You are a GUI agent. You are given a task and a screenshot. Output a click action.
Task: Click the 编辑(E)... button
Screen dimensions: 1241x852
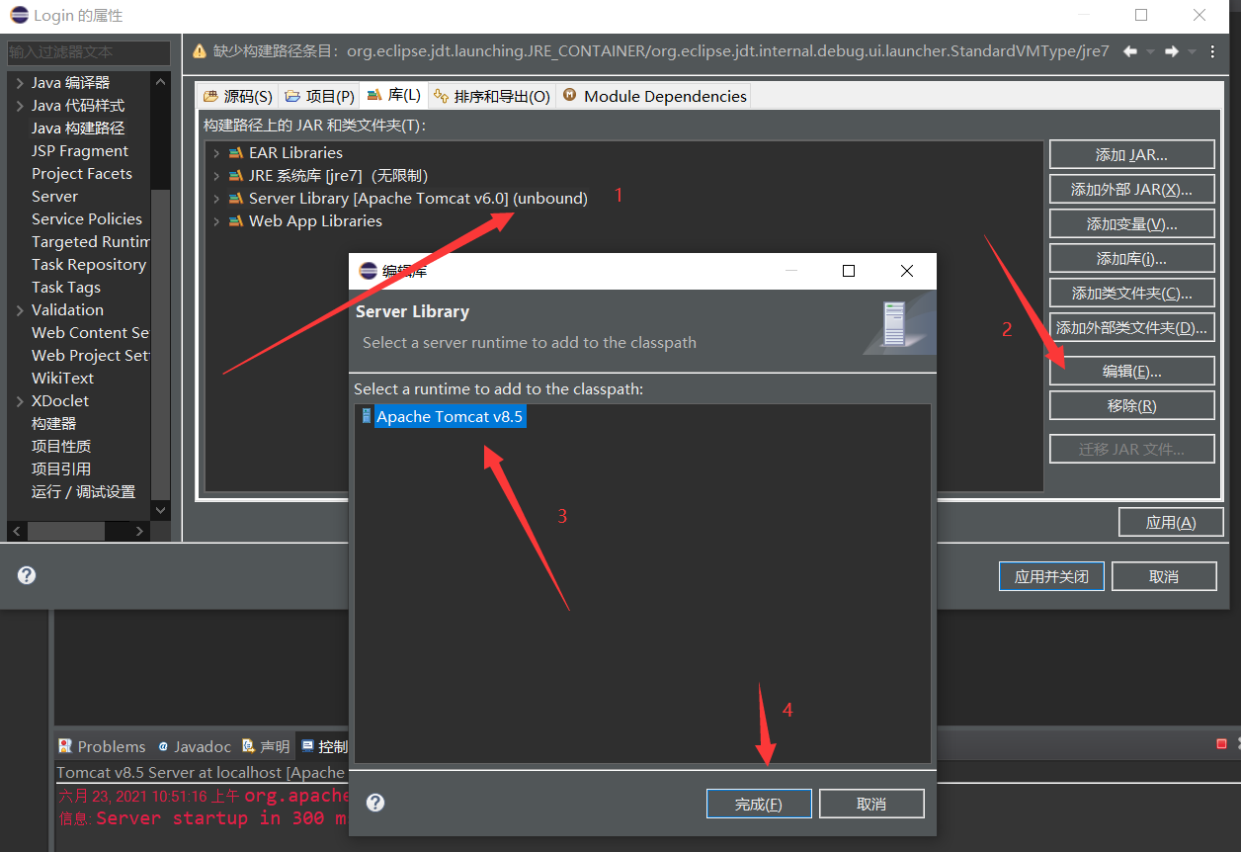click(x=1131, y=371)
